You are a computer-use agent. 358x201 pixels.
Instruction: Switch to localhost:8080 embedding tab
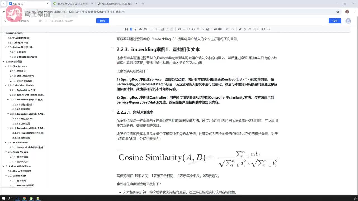(117, 4)
